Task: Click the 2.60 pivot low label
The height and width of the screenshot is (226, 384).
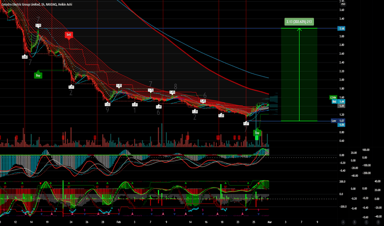Action: click(x=25, y=57)
